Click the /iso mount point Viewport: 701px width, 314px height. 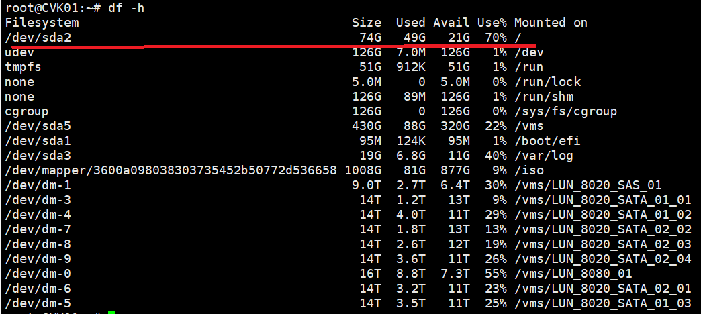pos(529,170)
